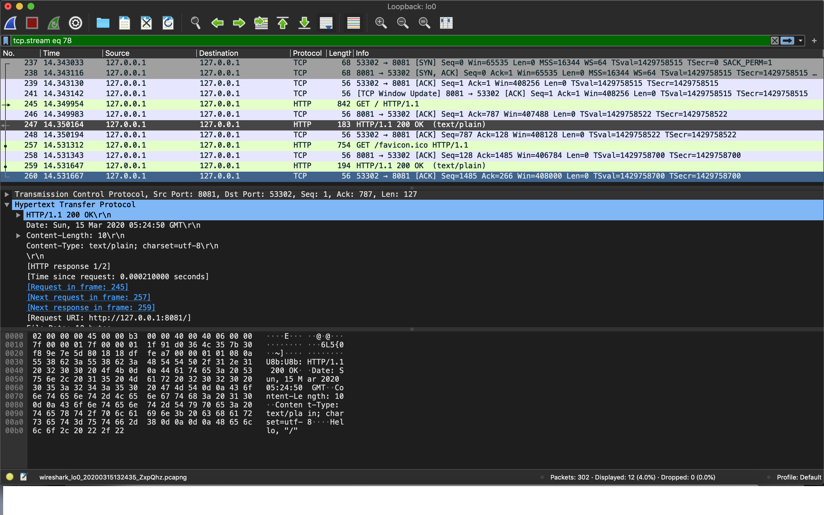Select packet 237 SYN row
This screenshot has width=824, height=515.
point(412,63)
